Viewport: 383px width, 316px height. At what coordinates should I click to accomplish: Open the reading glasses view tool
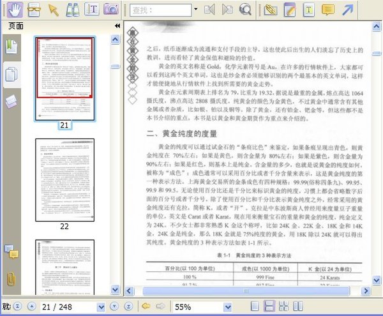point(34,10)
